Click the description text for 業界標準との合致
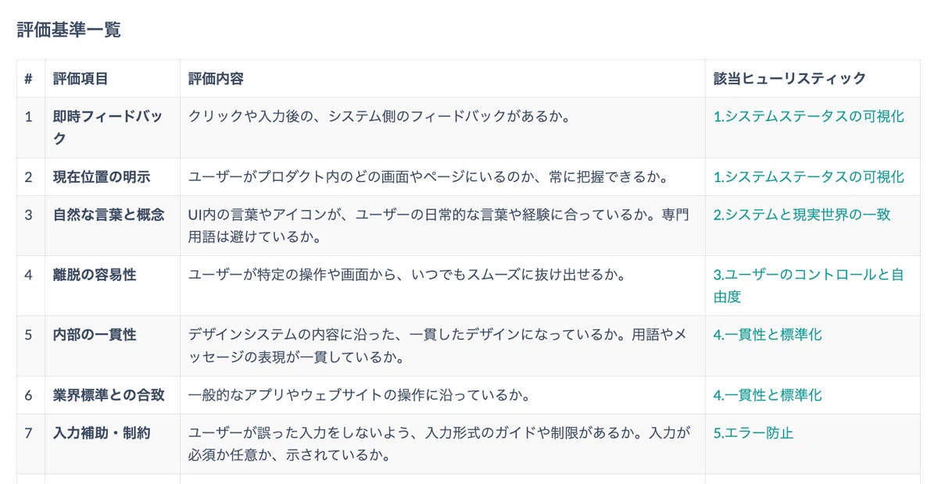Viewport: 938px width, 484px height. coord(360,396)
